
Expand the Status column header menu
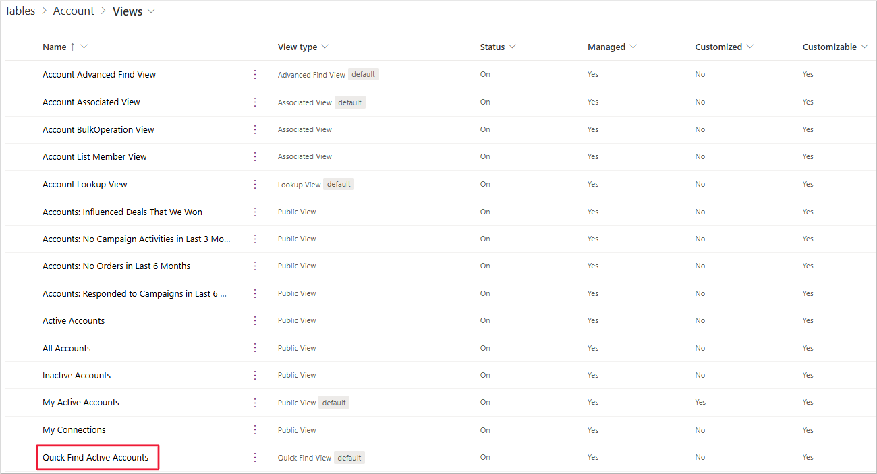pos(512,47)
